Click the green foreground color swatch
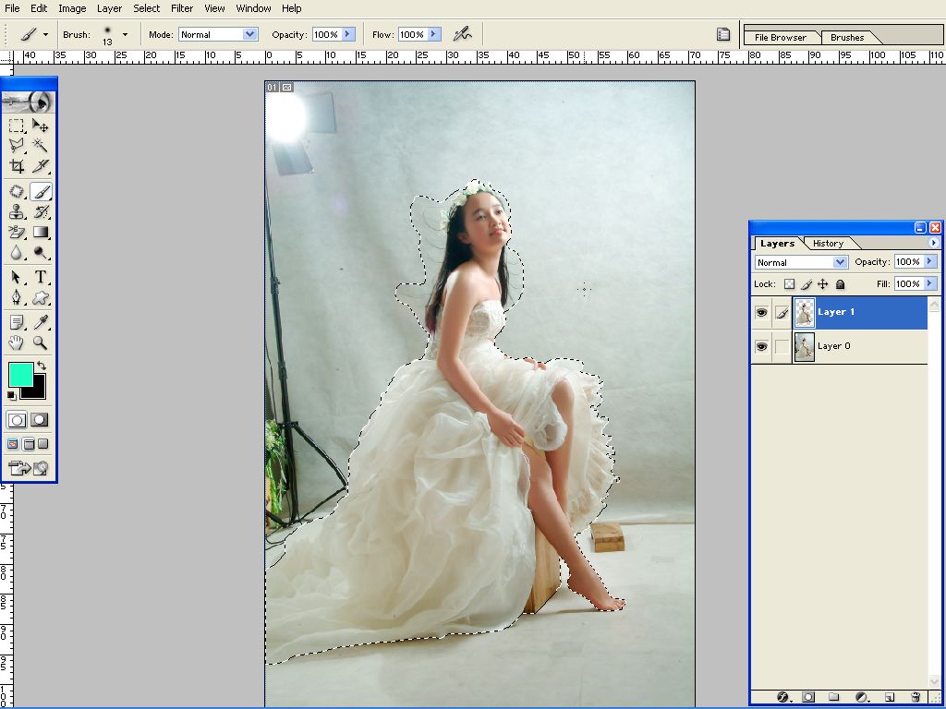946x709 pixels. click(x=19, y=374)
